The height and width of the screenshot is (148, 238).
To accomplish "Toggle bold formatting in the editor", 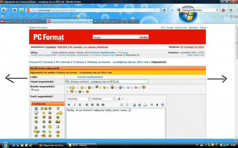I will click(x=69, y=105).
